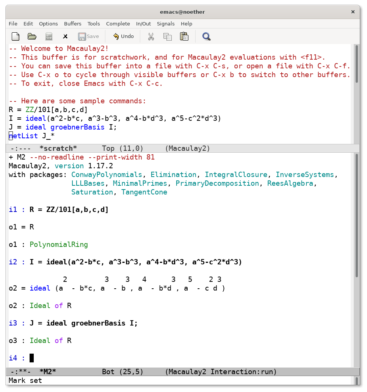Click the Cut scissors icon
Image resolution: width=367 pixels, height=392 pixels.
[x=151, y=36]
